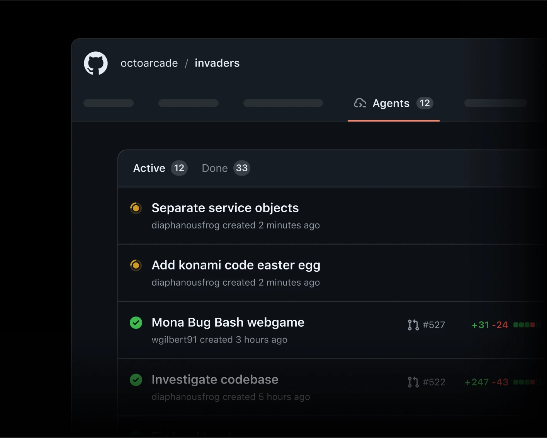Click the completed status icon for Investigate codebase
This screenshot has width=547, height=438.
tap(136, 380)
